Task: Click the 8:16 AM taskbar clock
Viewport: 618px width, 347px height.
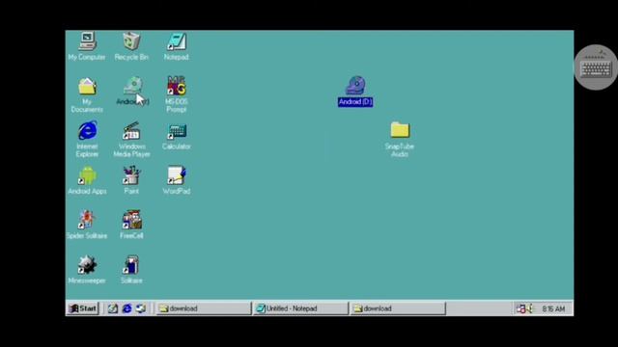Action: 553,309
